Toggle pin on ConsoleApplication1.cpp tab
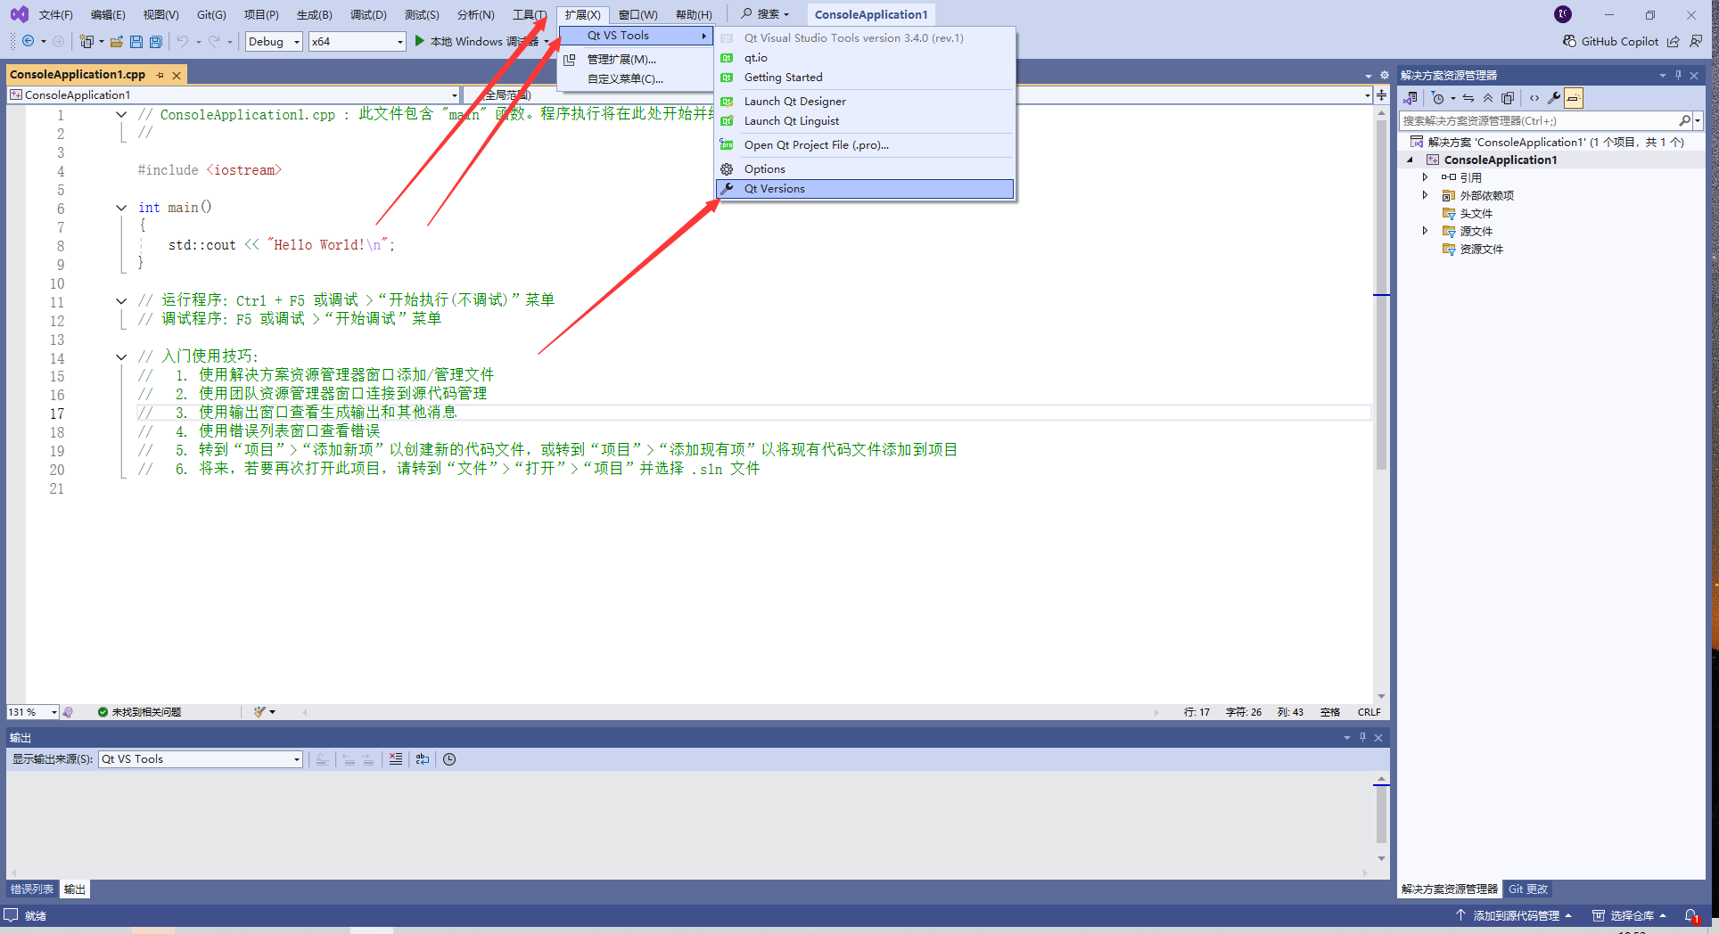Screen dimensions: 1719x934 [160, 75]
